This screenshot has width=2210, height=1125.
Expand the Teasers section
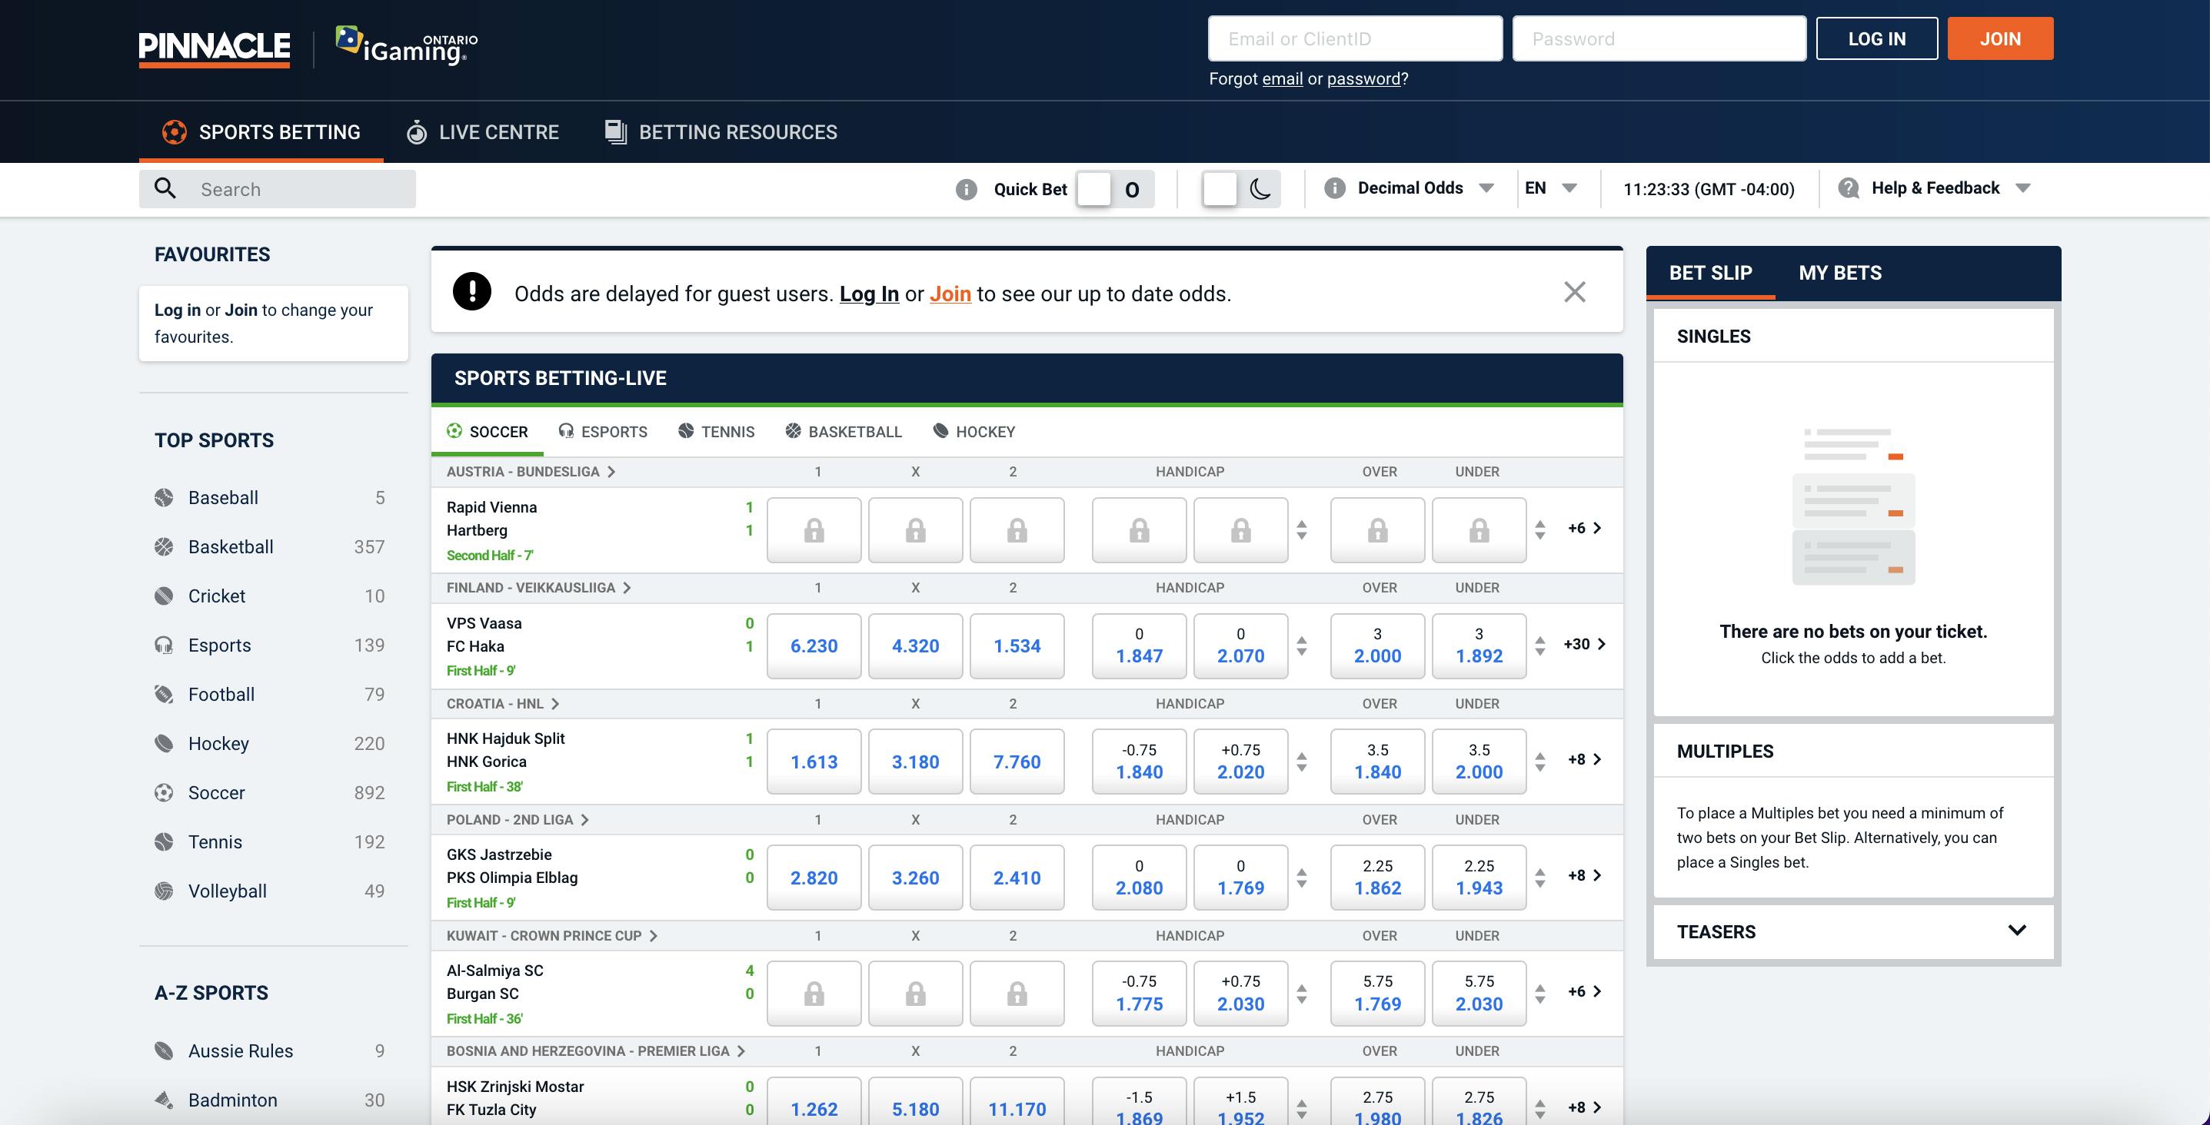pos(2016,931)
